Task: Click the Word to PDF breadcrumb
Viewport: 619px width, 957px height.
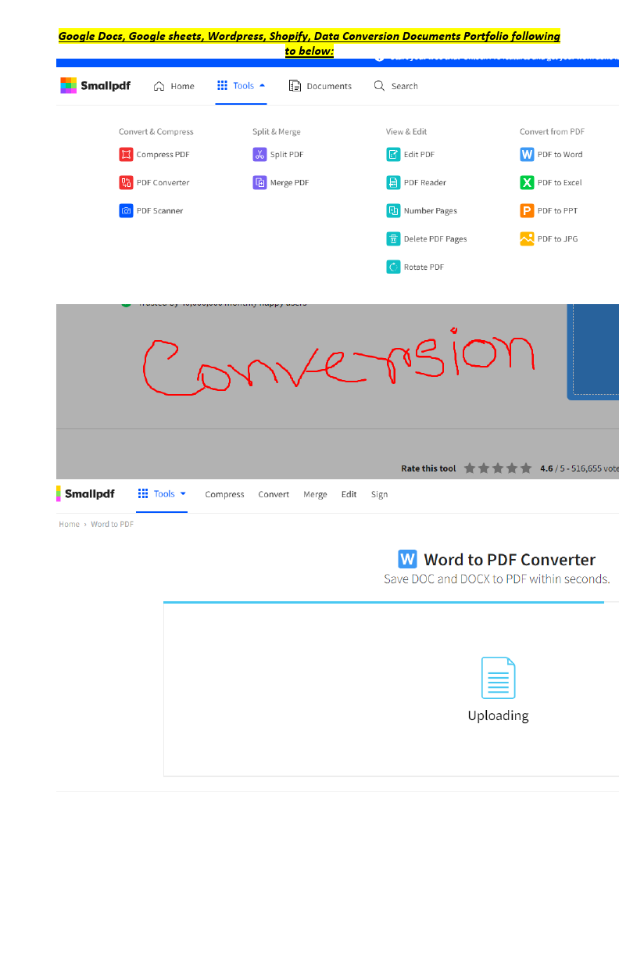Action: (x=112, y=524)
